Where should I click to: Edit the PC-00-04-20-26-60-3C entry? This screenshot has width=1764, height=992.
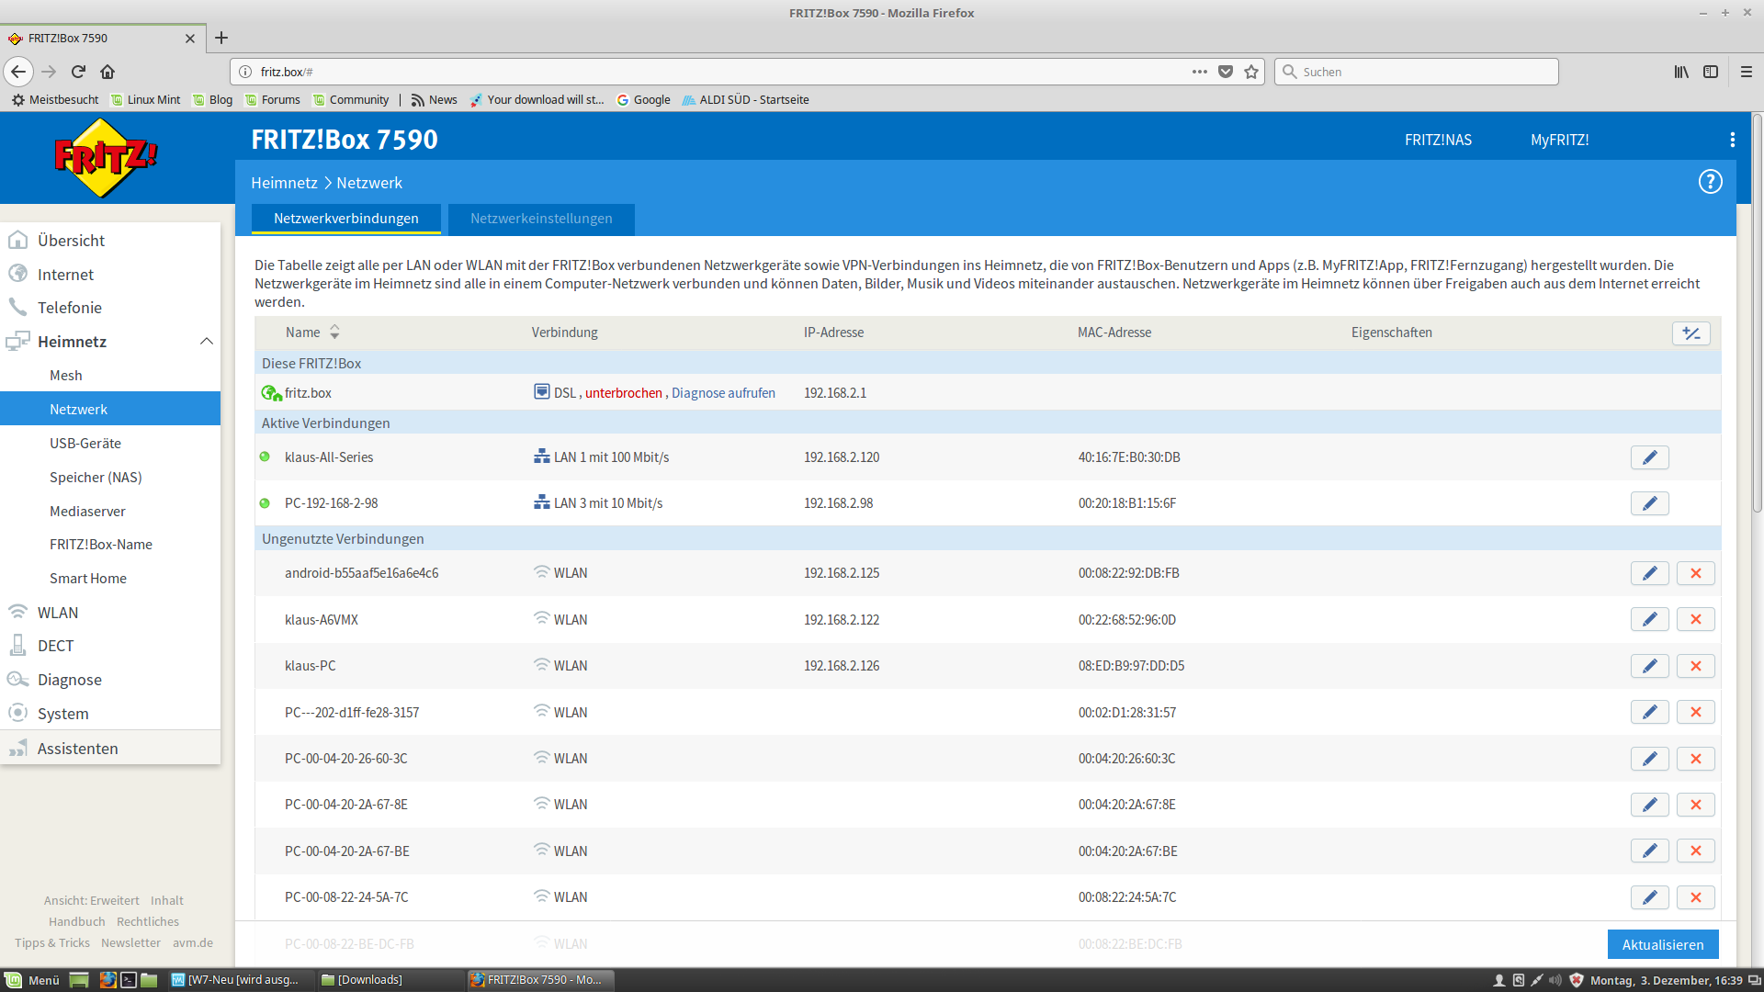point(1649,759)
